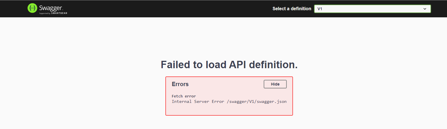Click the Swagger wordmark text
The height and width of the screenshot is (129, 447).
coord(51,8)
